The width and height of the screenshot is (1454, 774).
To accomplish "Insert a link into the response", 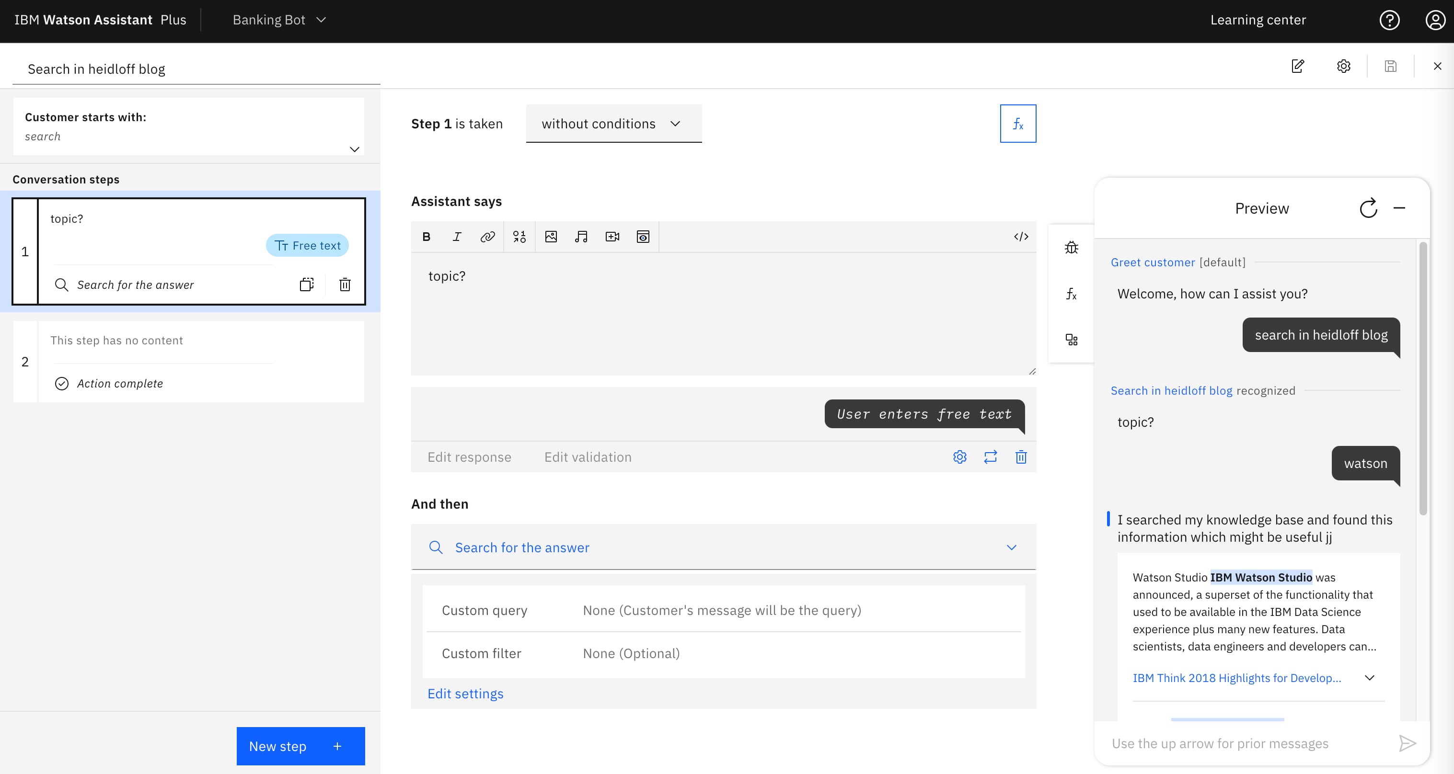I will 488,237.
